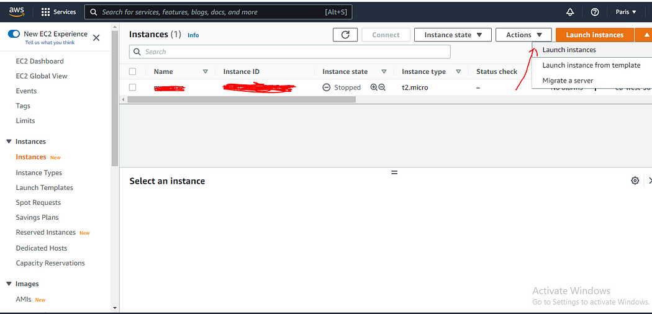Click the Instance ID column header
This screenshot has height=314, width=652.
pos(241,71)
